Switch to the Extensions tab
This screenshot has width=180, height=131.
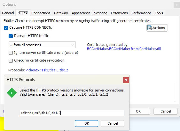119,13
